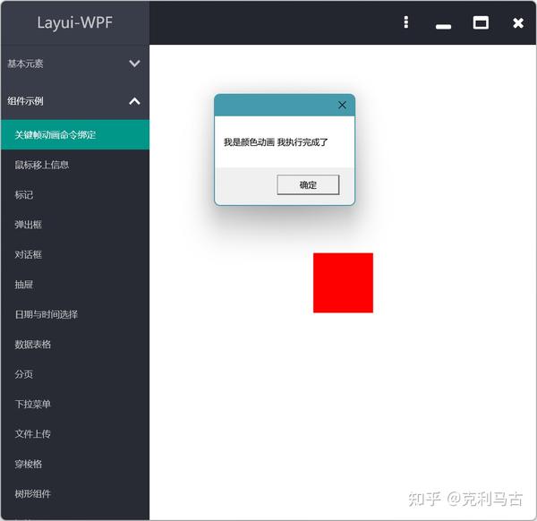Collapse the 组件示例 section chevron
This screenshot has height=521, width=537.
pyautogui.click(x=134, y=101)
